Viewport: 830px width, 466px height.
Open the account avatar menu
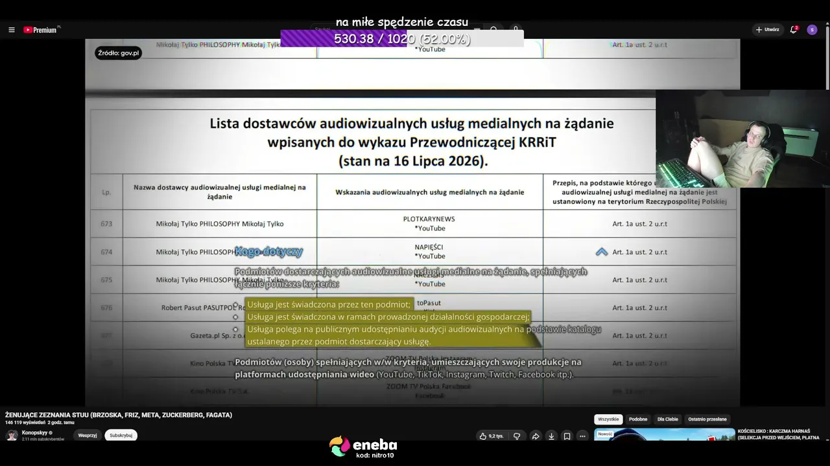coord(812,30)
